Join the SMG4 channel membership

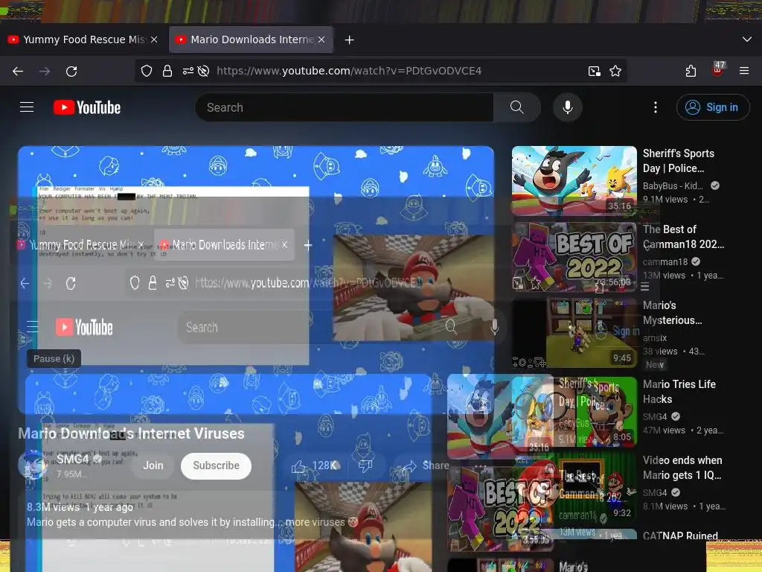[153, 465]
